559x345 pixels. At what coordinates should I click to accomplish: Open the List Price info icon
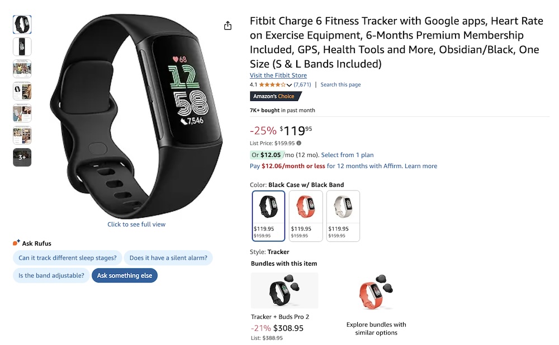[x=300, y=142]
